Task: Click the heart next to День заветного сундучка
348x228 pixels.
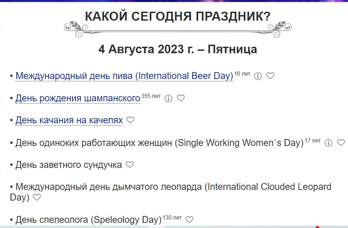Action: tap(130, 164)
